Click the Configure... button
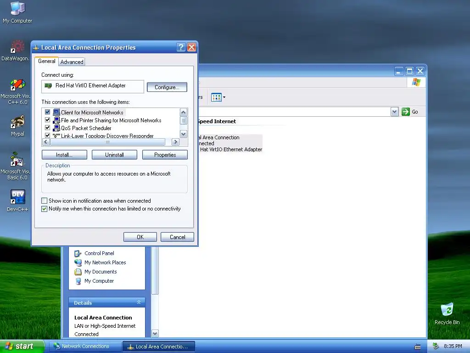Screen dimensions: 470x353 pos(167,87)
